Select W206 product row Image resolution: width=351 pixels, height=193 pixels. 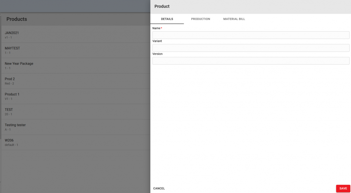[76, 143]
